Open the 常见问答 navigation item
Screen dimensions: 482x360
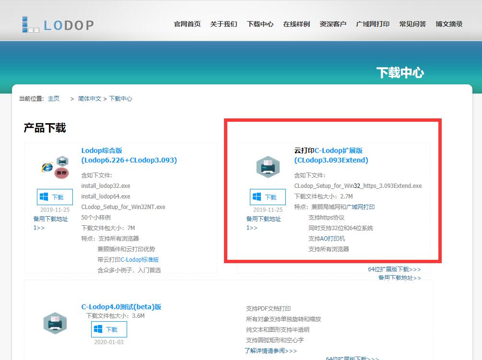tap(412, 24)
